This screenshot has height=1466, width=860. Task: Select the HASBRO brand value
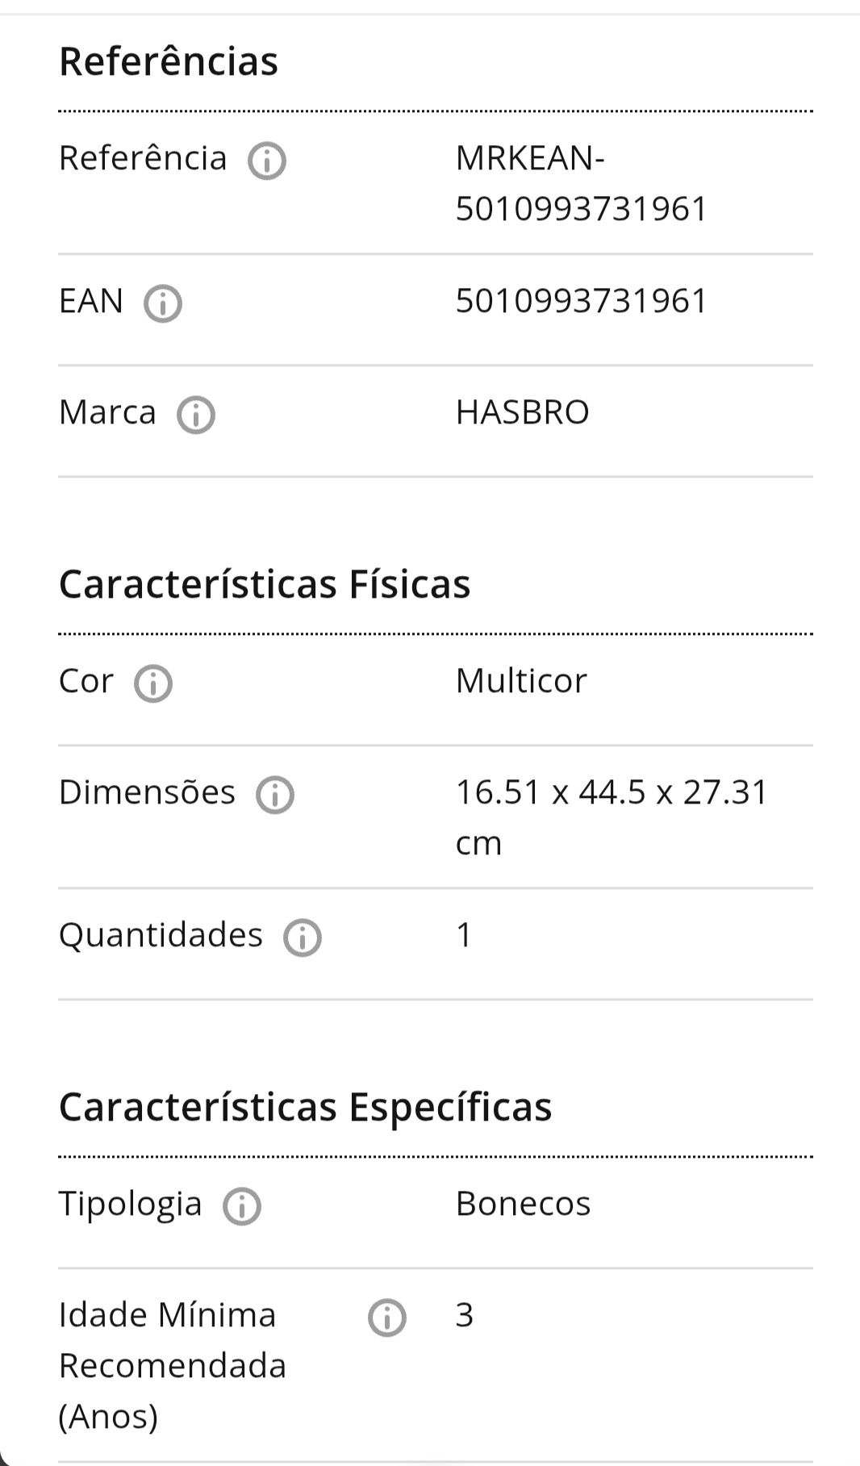[x=523, y=412]
